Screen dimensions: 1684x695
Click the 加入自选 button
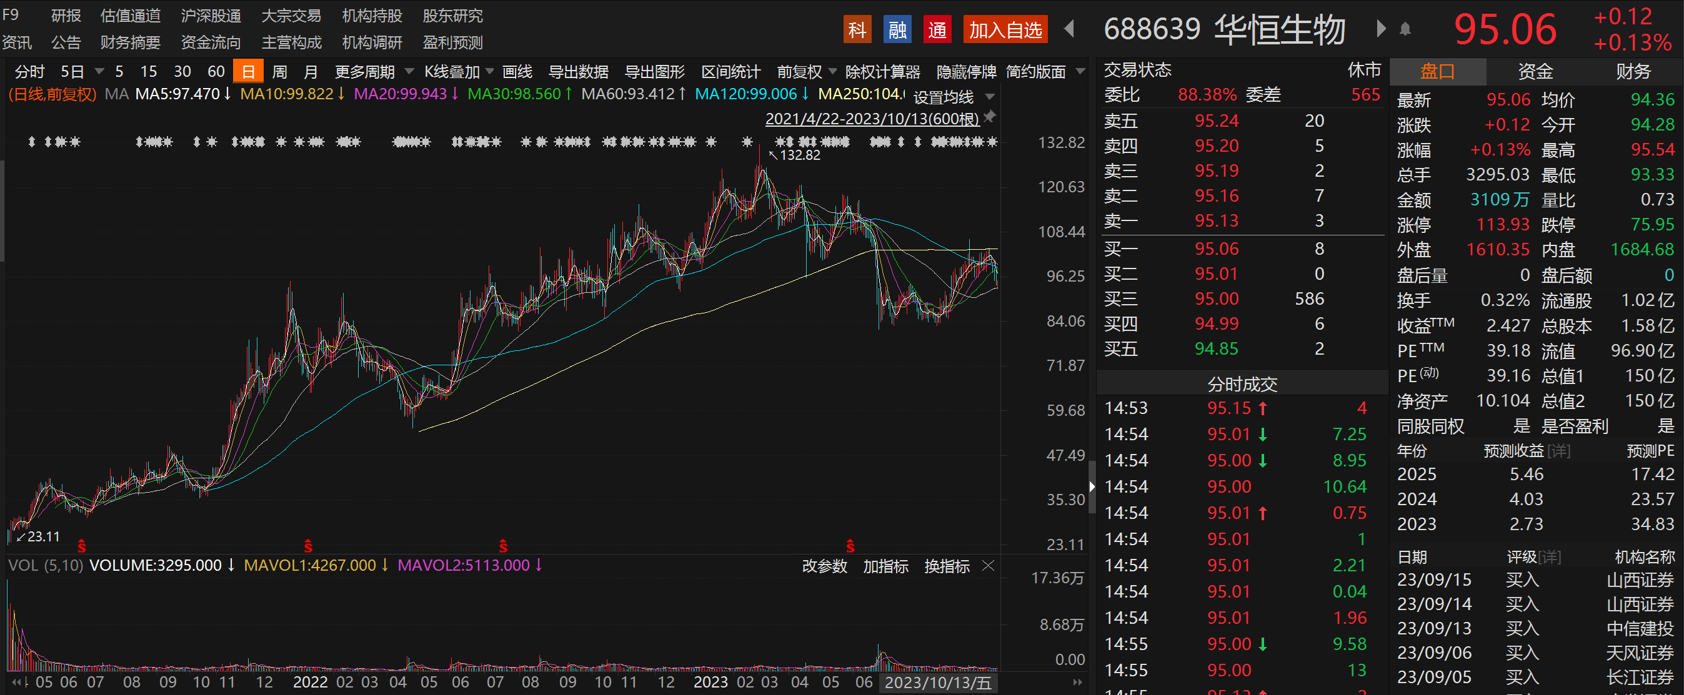click(1005, 30)
